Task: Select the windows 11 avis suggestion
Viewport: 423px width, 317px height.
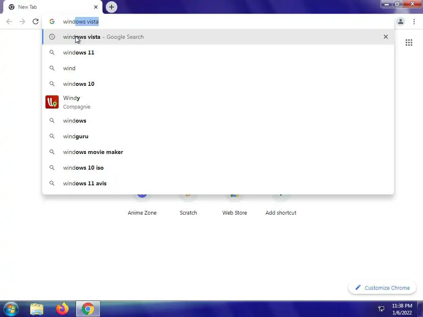Action: tap(218, 183)
